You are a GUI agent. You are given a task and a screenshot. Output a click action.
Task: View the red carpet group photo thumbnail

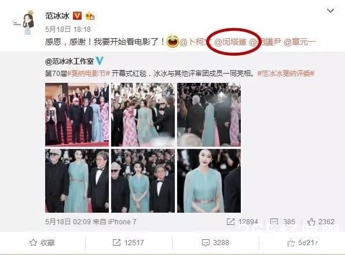pos(77,115)
